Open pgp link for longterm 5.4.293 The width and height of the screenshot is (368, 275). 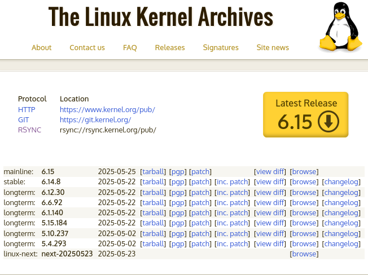(178, 243)
